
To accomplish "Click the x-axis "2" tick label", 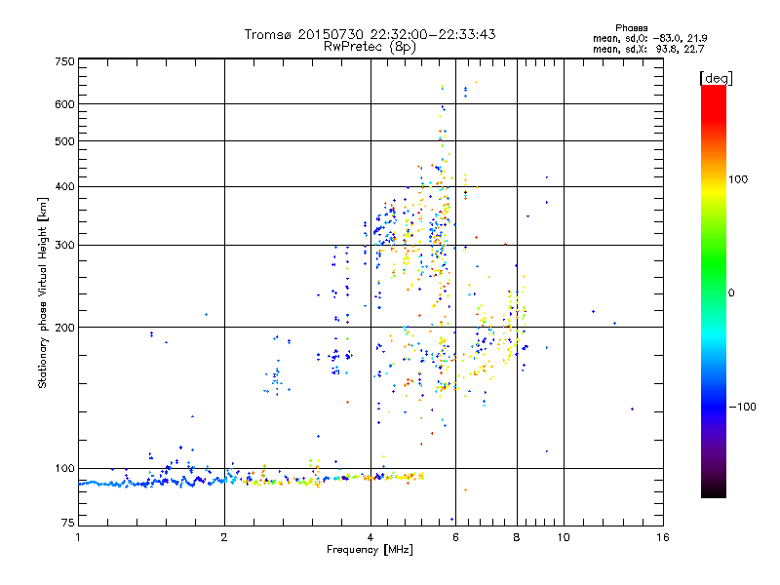I will 224,537.
